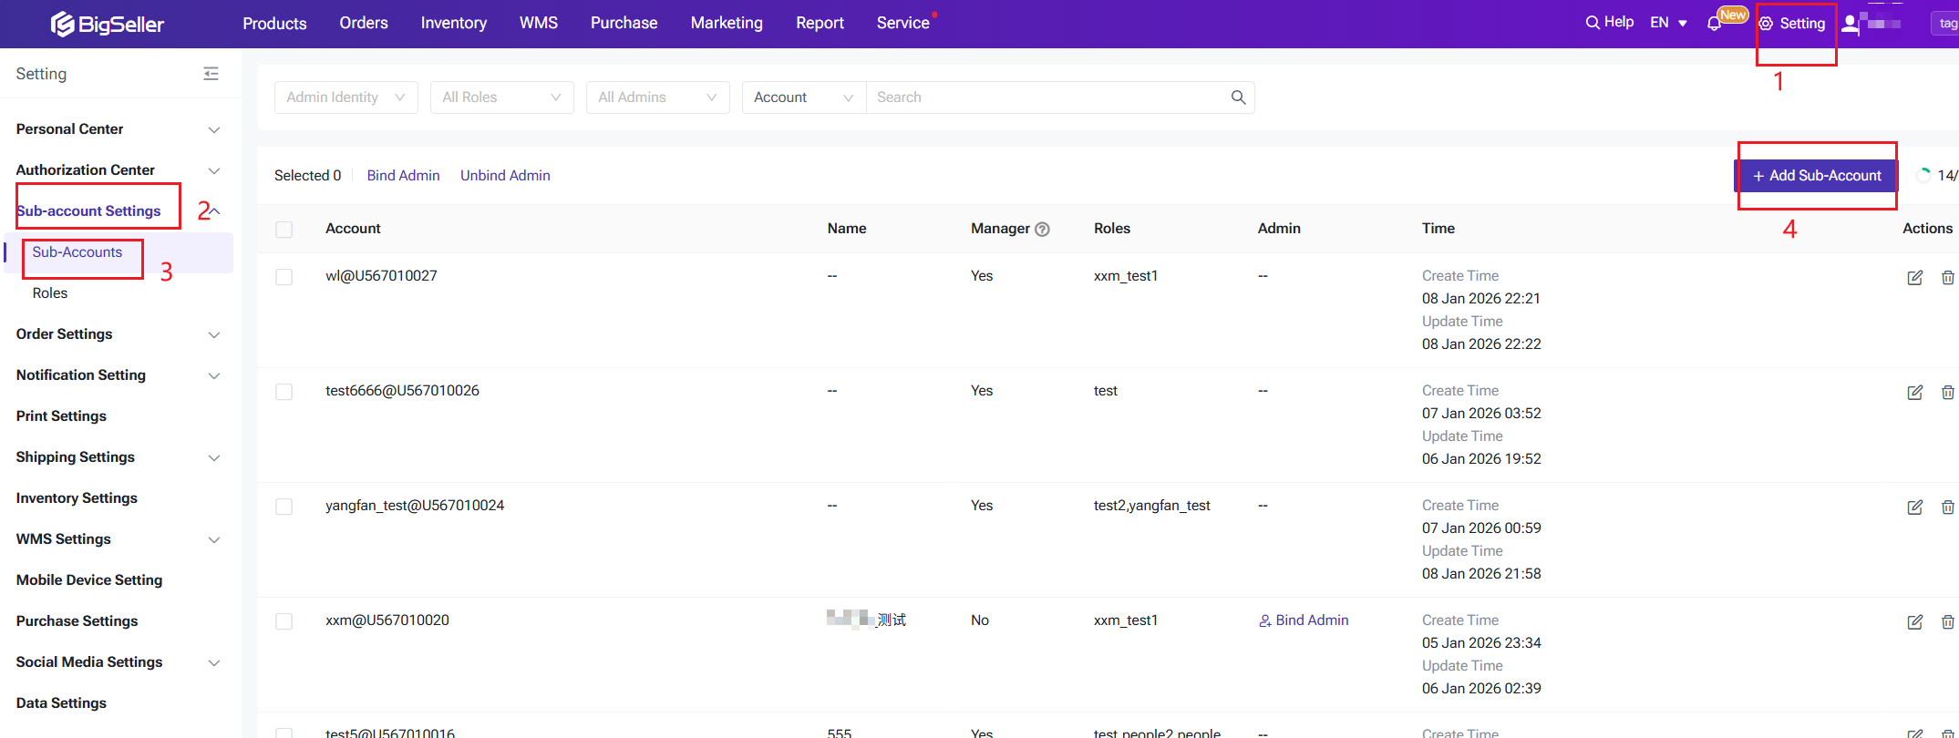The width and height of the screenshot is (1959, 738).
Task: Edit the wl@U567010027 sub-account
Action: (x=1914, y=278)
